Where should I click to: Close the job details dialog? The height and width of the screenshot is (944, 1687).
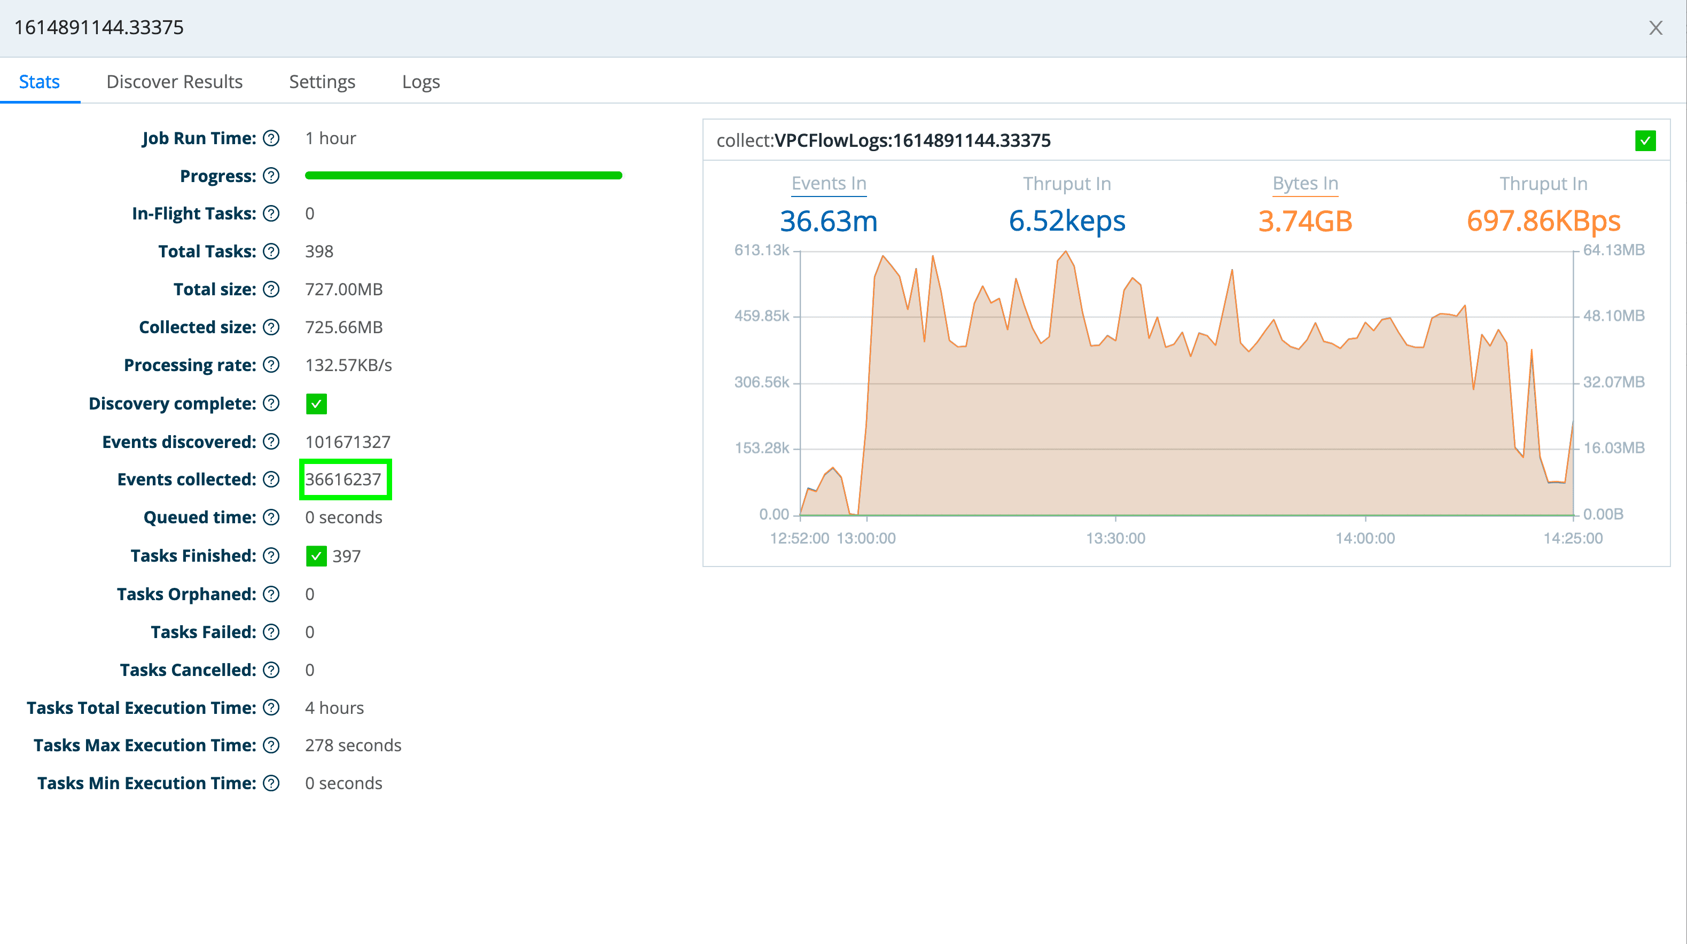1655,27
